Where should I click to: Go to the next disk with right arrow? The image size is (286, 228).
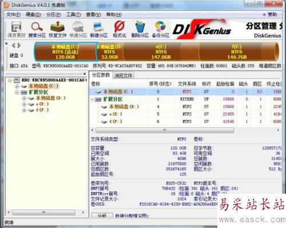[x=19, y=45]
